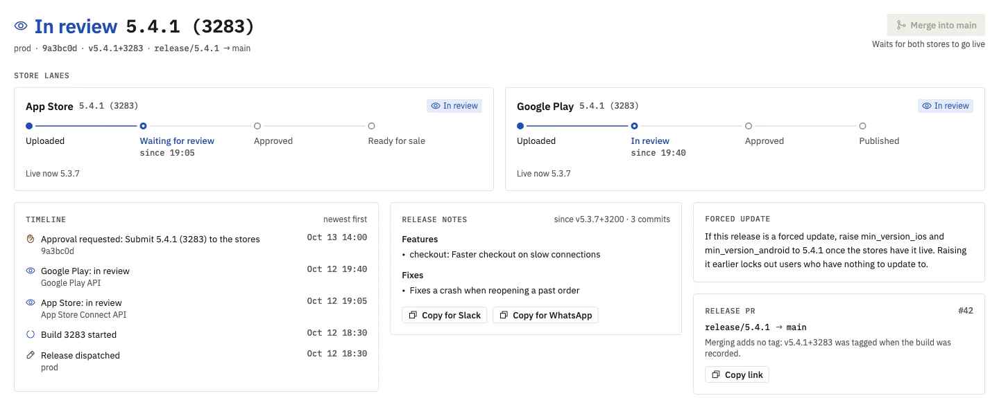Click the eye icon beside In review heading
The image size is (999, 398).
21,26
